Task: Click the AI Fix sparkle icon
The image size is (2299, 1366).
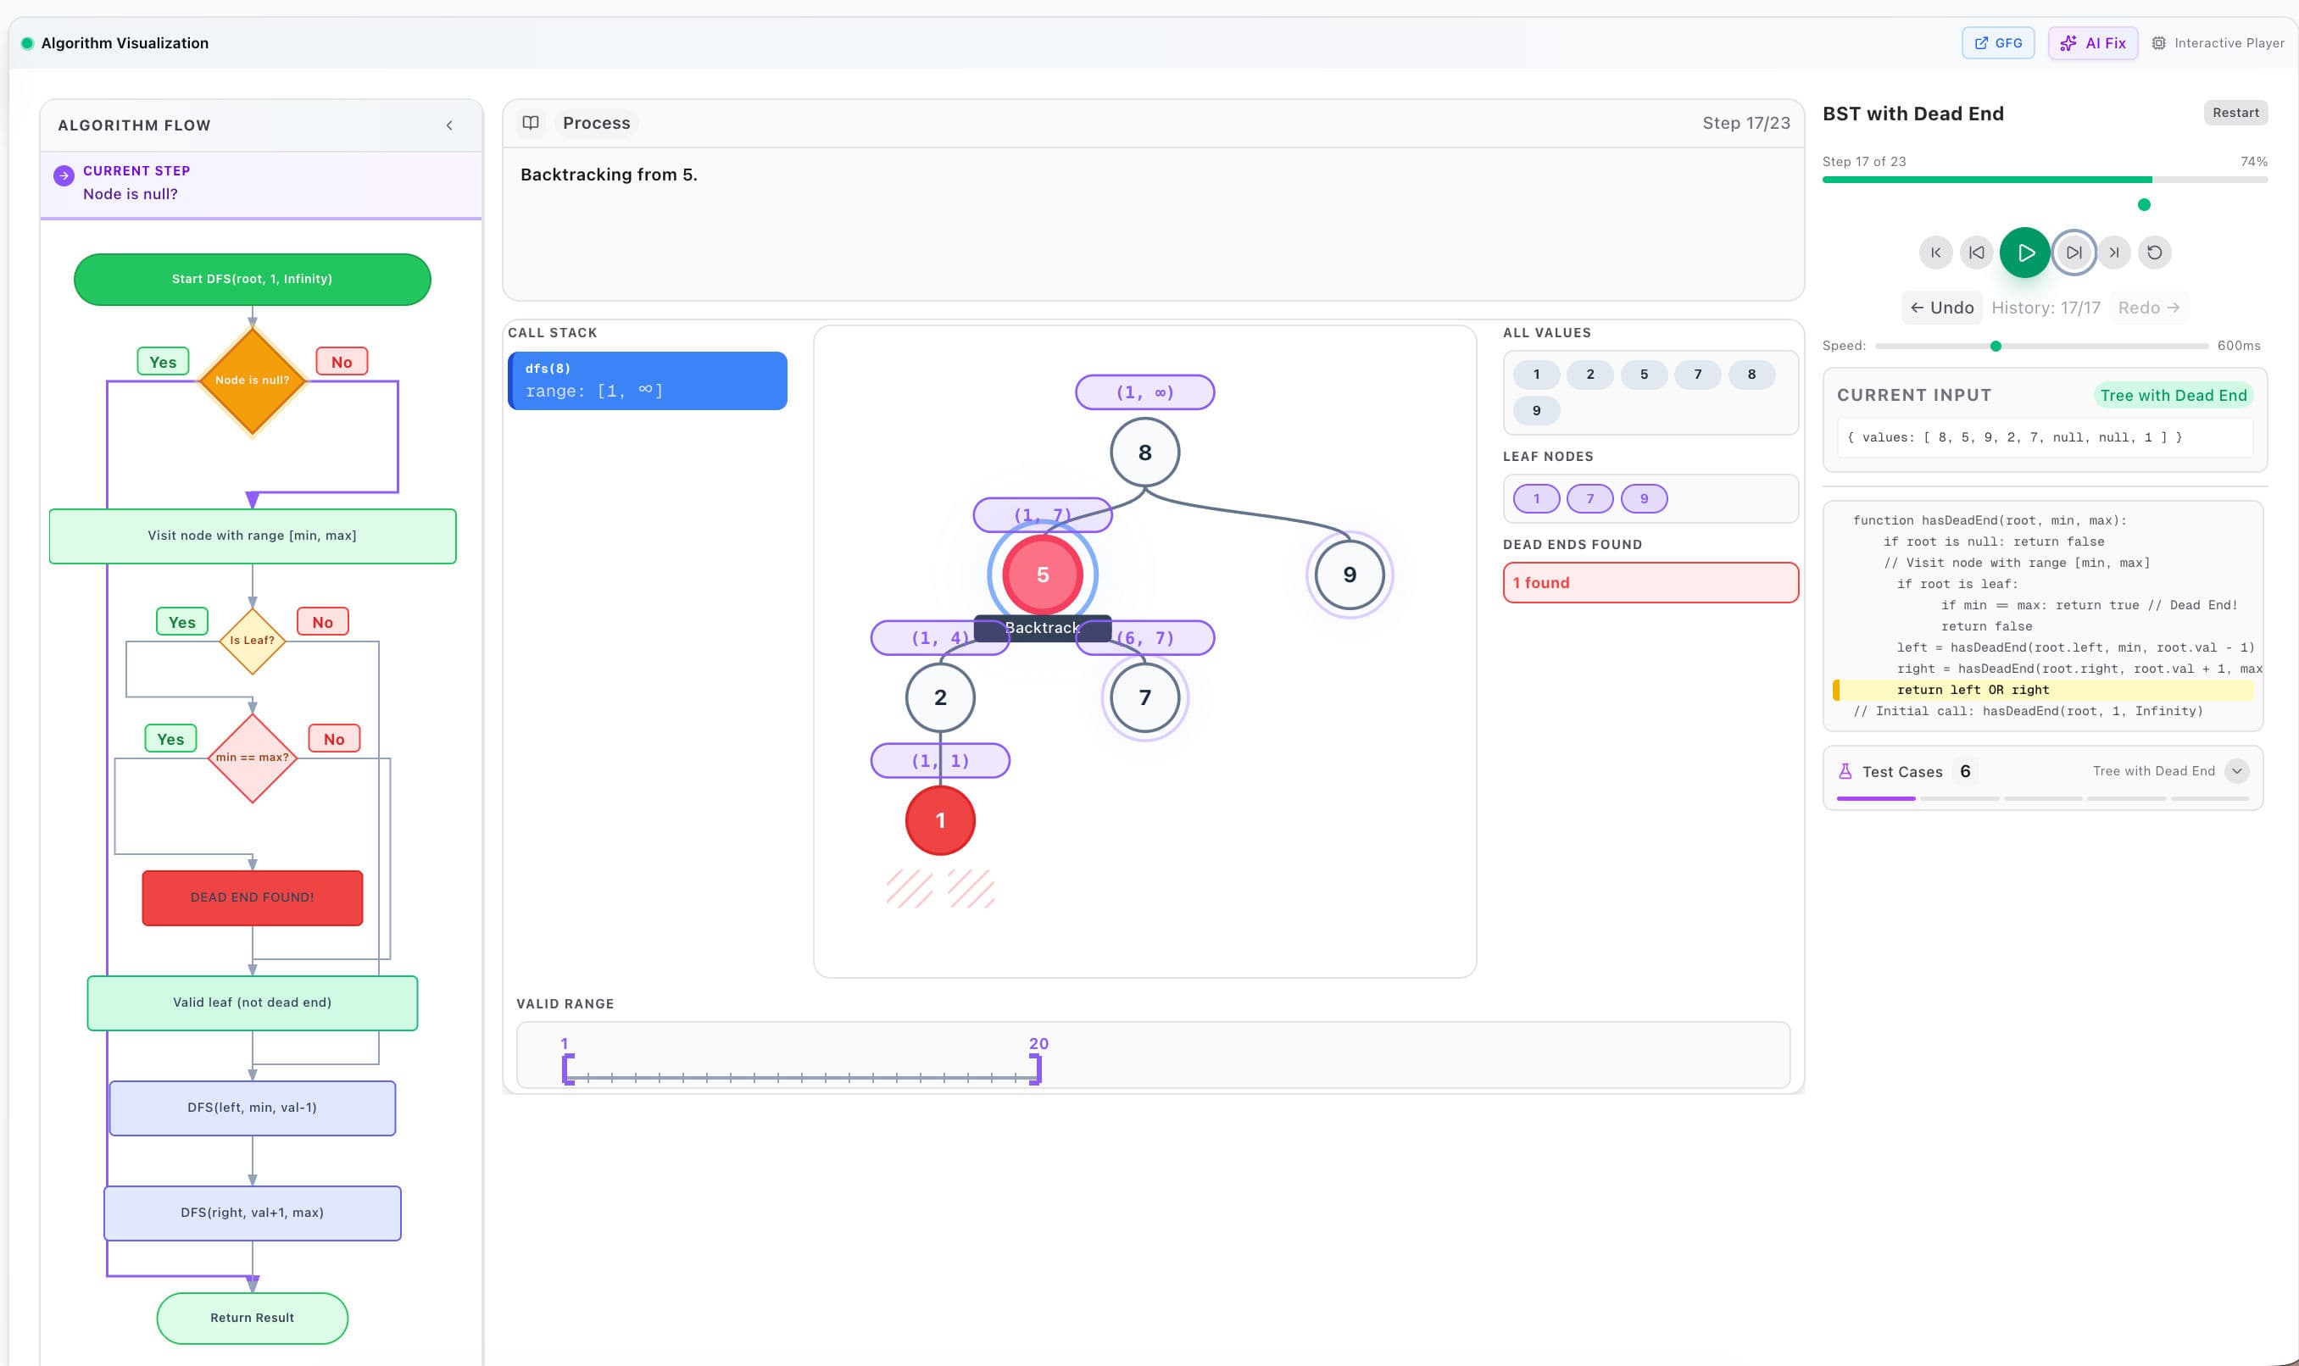Action: (2068, 42)
